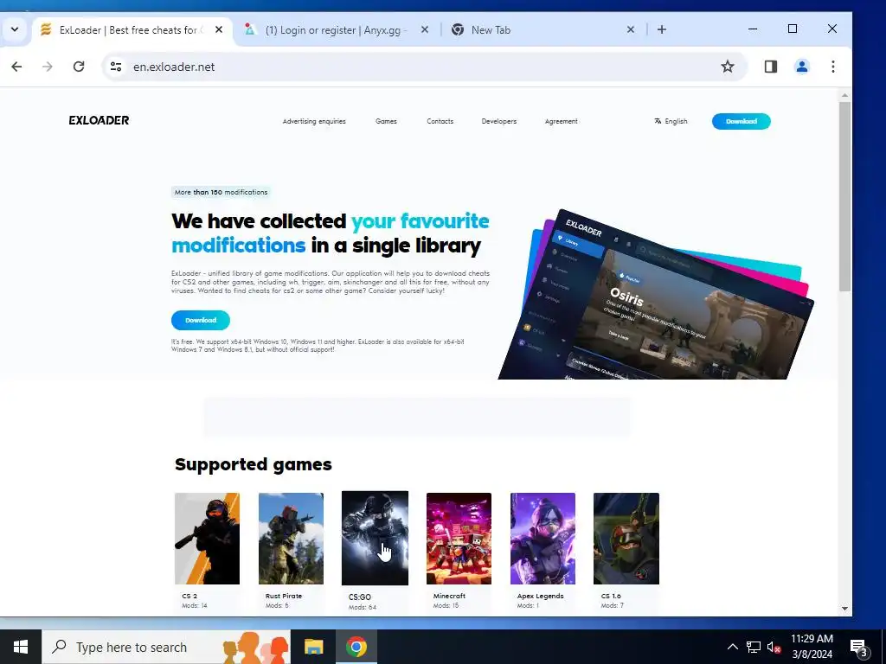Image resolution: width=886 pixels, height=664 pixels.
Task: Open File Explorer from the taskbar
Action: click(313, 647)
